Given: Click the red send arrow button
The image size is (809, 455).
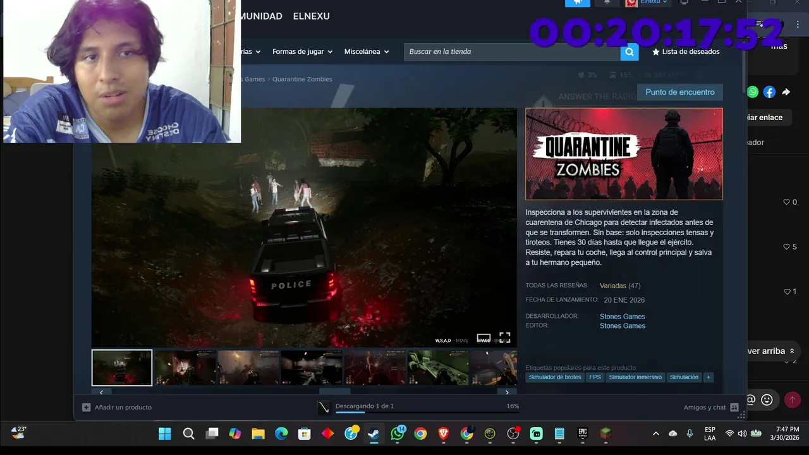Looking at the screenshot, I should click(x=792, y=399).
